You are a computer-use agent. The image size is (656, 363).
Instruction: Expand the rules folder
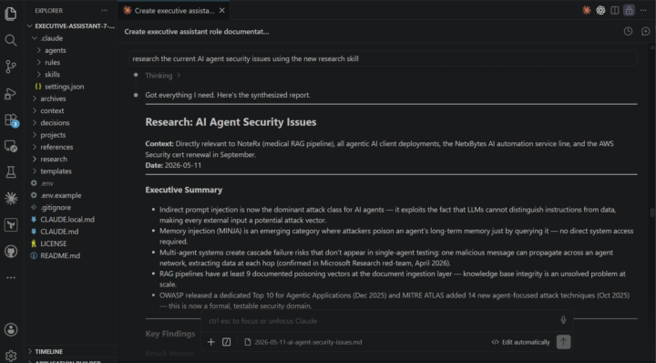(70, 62)
